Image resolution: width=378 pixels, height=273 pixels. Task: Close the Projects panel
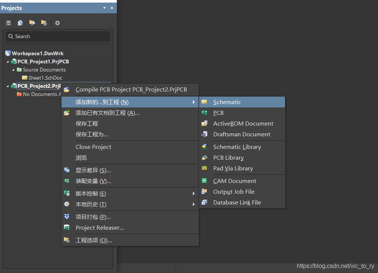[x=112, y=8]
